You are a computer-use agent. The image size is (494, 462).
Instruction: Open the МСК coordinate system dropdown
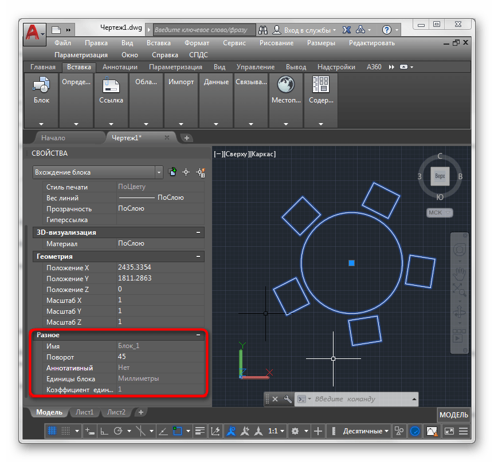(x=440, y=213)
